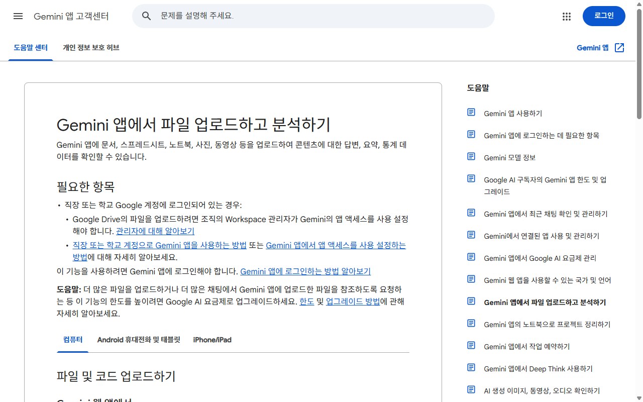This screenshot has width=643, height=402.
Task: Open the Gemini 앱에 로그인하는 방법 알아보기 link
Action: [x=305, y=271]
